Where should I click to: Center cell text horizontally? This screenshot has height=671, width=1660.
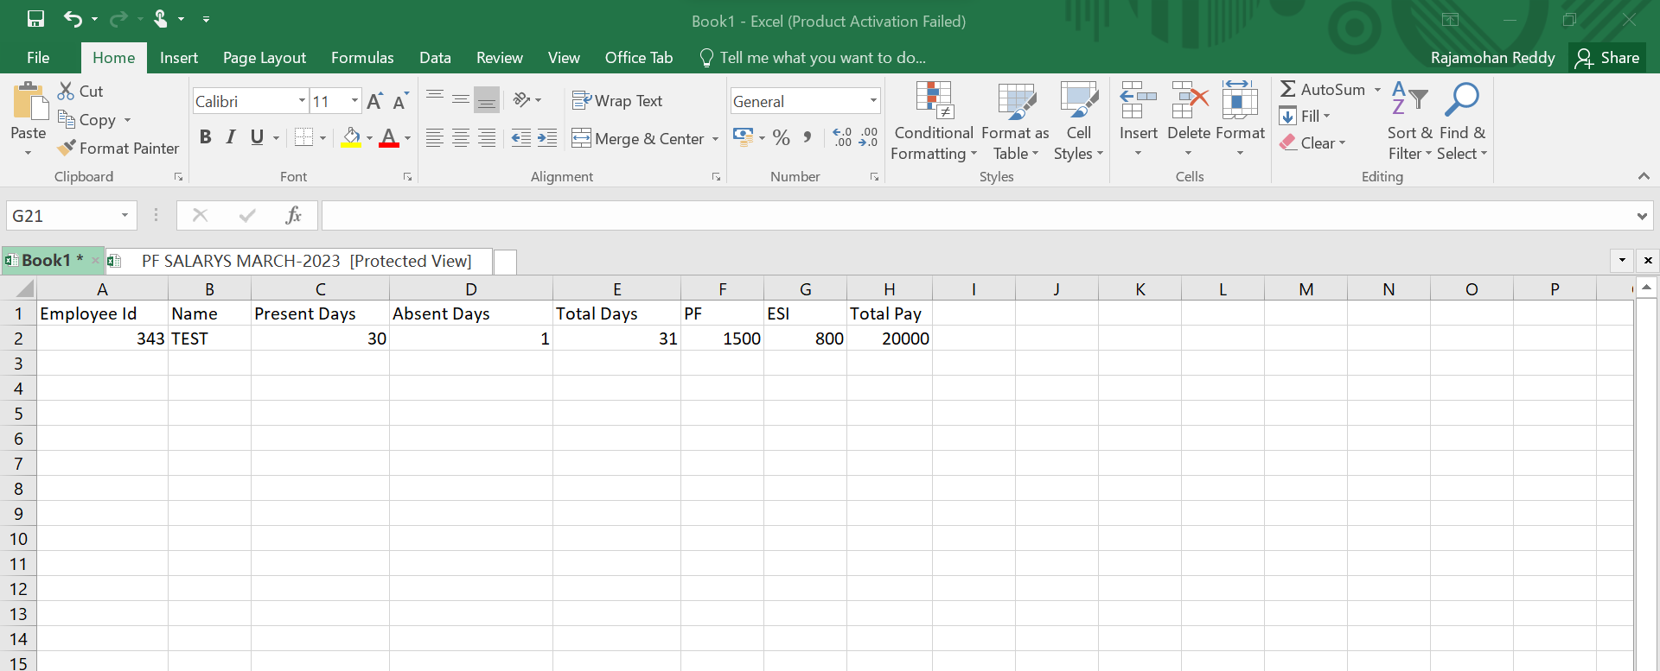pyautogui.click(x=461, y=137)
